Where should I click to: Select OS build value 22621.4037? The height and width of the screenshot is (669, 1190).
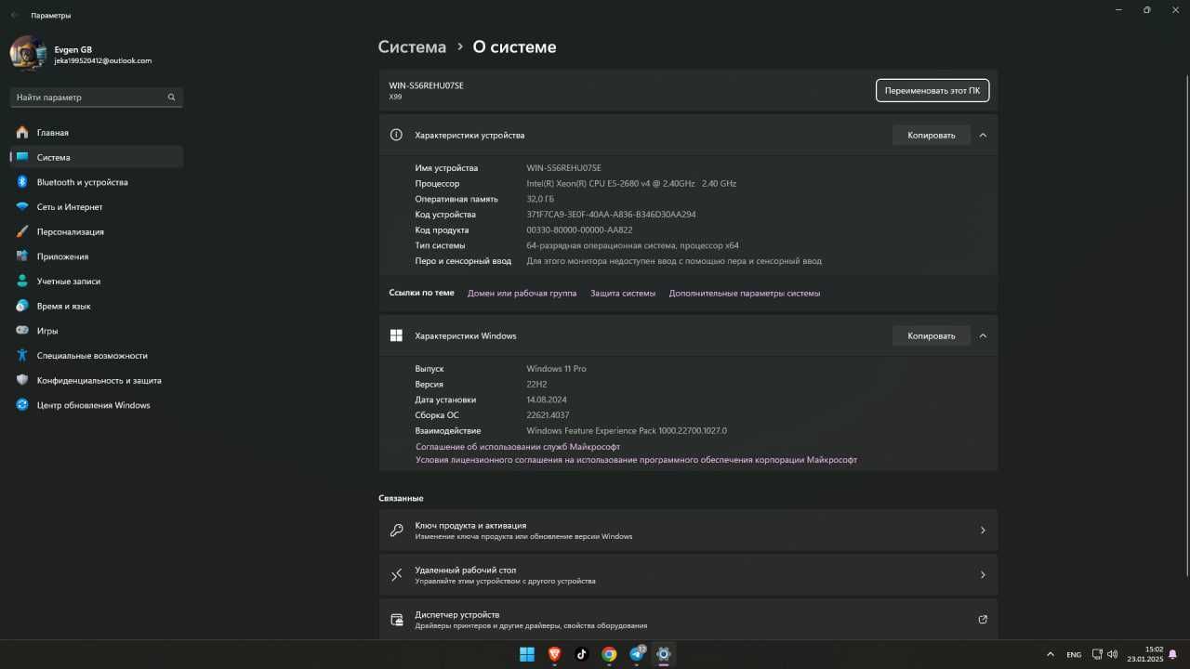548,415
